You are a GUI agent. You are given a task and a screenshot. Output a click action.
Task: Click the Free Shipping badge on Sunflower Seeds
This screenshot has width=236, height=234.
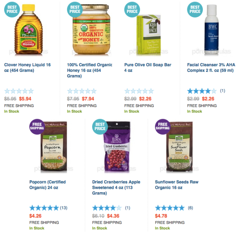tap(163, 127)
